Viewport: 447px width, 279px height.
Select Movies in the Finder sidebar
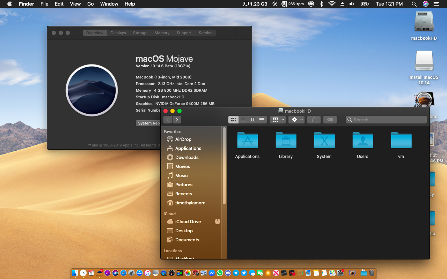coord(183,166)
